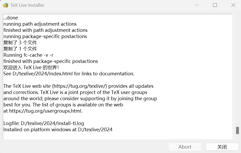
Task: Click the 'Installed on platform windows' line
Action: 58,130
